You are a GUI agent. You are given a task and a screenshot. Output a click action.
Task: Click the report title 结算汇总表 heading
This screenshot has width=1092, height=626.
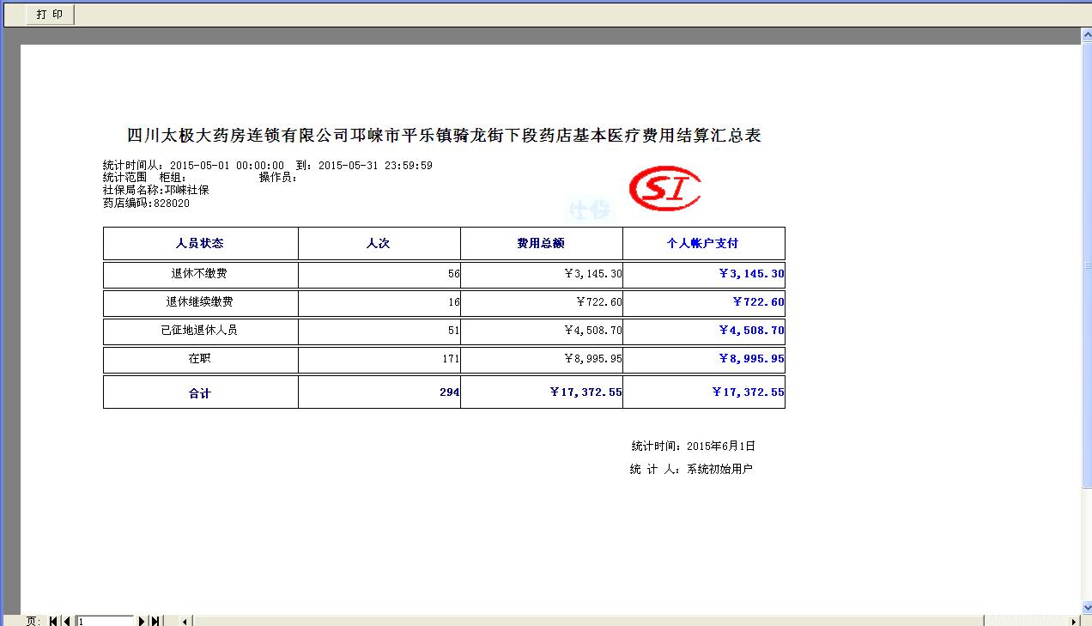(444, 135)
